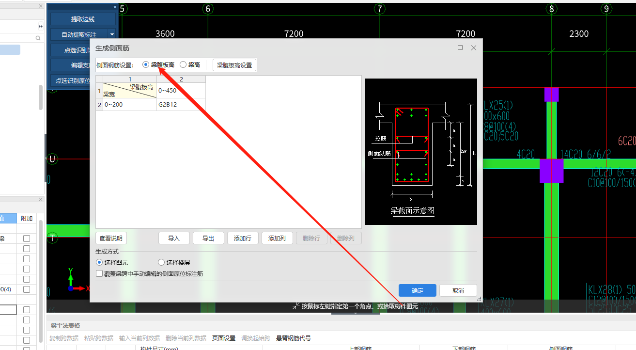This screenshot has width=636, height=350.
Task: Click the 点选识别原位 panel button
Action: [x=70, y=81]
